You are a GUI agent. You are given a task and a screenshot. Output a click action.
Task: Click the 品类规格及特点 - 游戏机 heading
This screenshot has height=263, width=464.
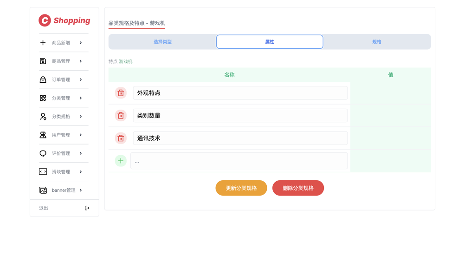point(137,23)
